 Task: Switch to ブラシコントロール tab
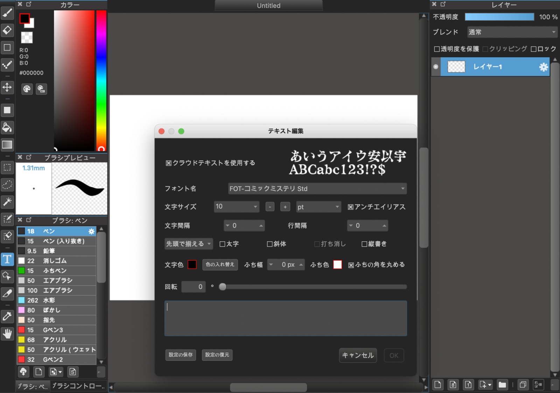pos(78,386)
